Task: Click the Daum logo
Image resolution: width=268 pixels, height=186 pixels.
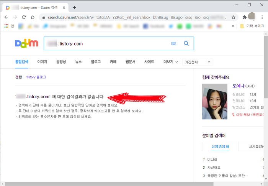Action: (x=27, y=43)
